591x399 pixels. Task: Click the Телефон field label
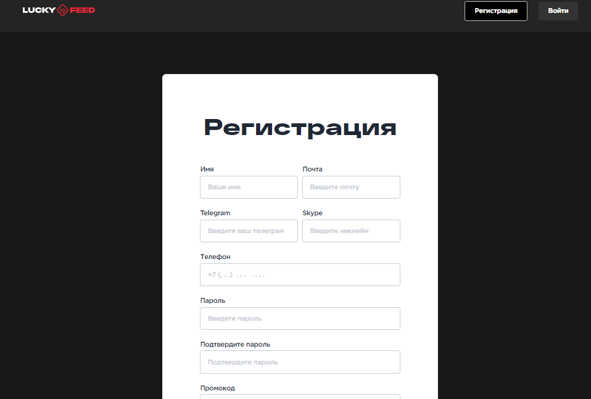click(215, 257)
